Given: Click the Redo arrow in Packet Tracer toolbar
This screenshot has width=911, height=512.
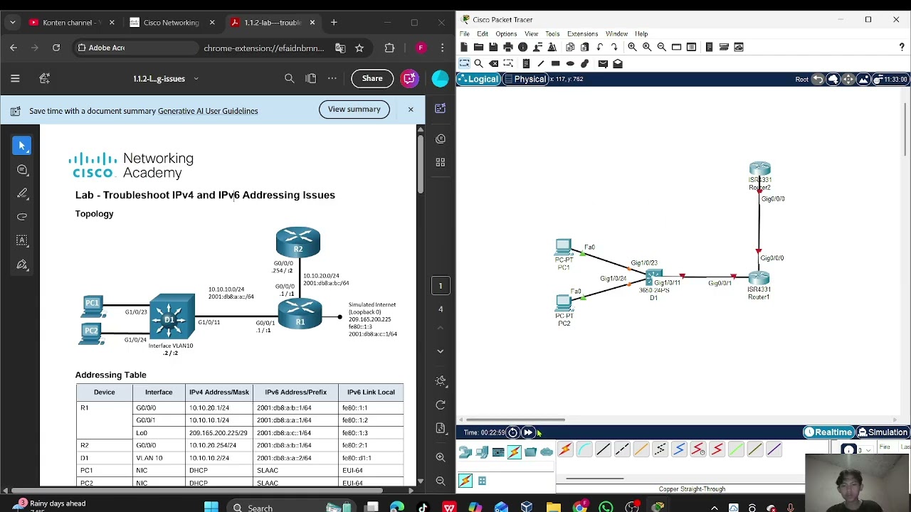Looking at the screenshot, I should (614, 47).
